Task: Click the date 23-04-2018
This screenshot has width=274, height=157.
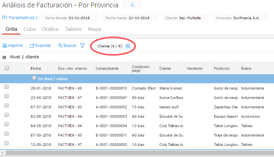Action: (41, 98)
